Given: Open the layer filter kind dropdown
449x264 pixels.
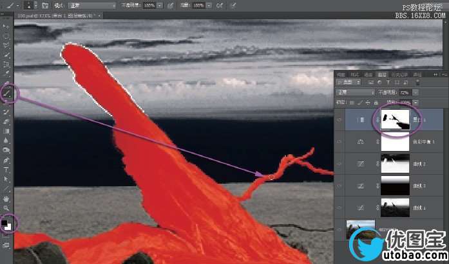Looking at the screenshot, I should click(349, 82).
